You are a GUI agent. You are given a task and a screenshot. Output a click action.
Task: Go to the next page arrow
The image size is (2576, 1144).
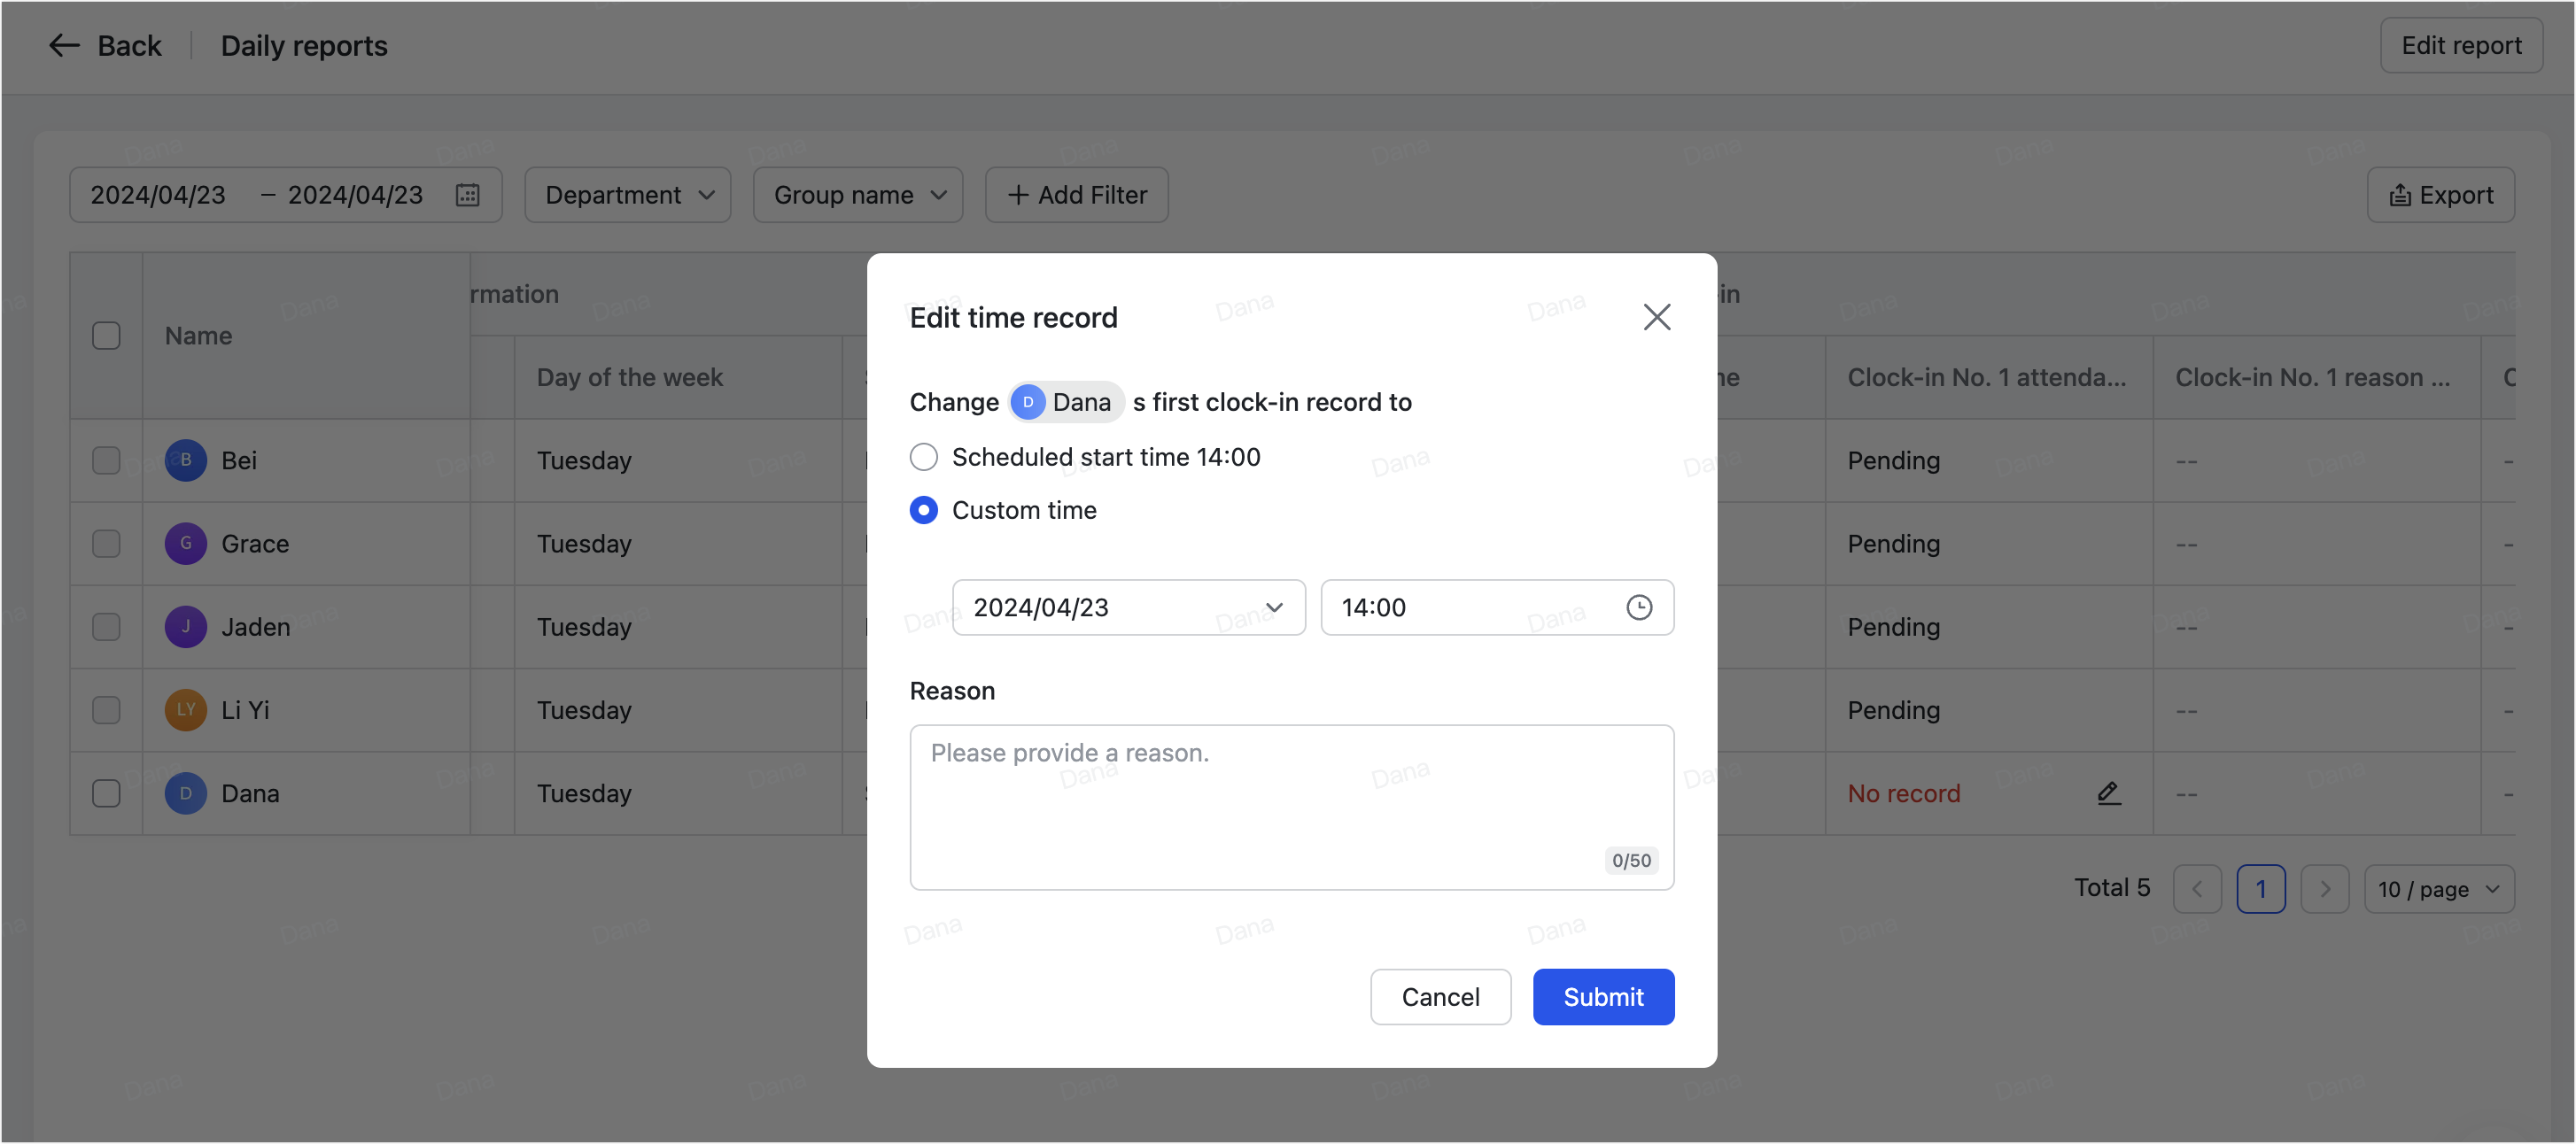point(2324,889)
